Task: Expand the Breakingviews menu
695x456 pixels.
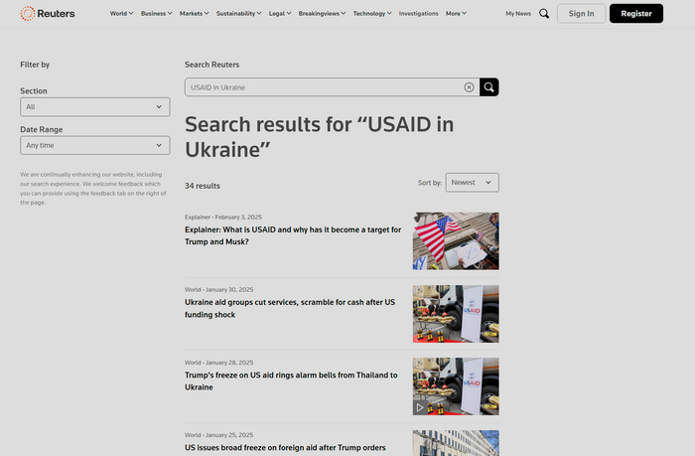Action: 322,14
